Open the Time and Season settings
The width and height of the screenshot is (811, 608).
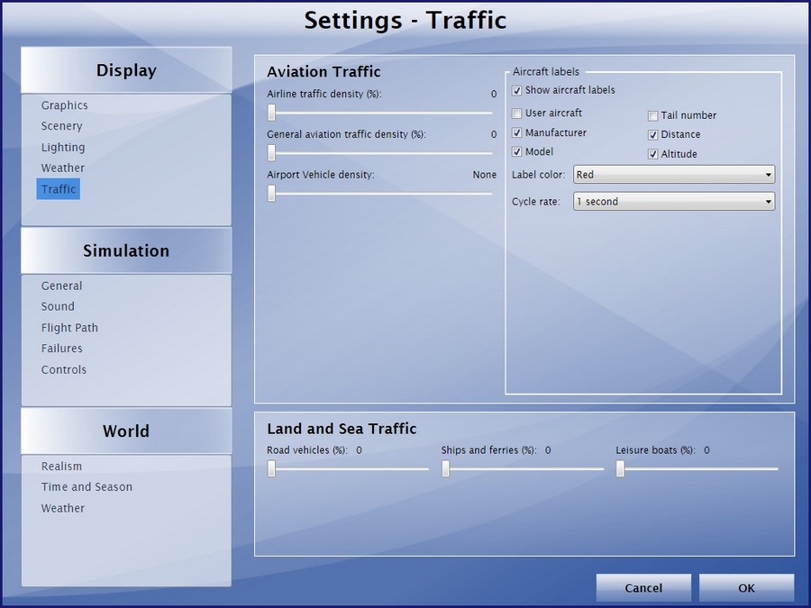coord(87,487)
